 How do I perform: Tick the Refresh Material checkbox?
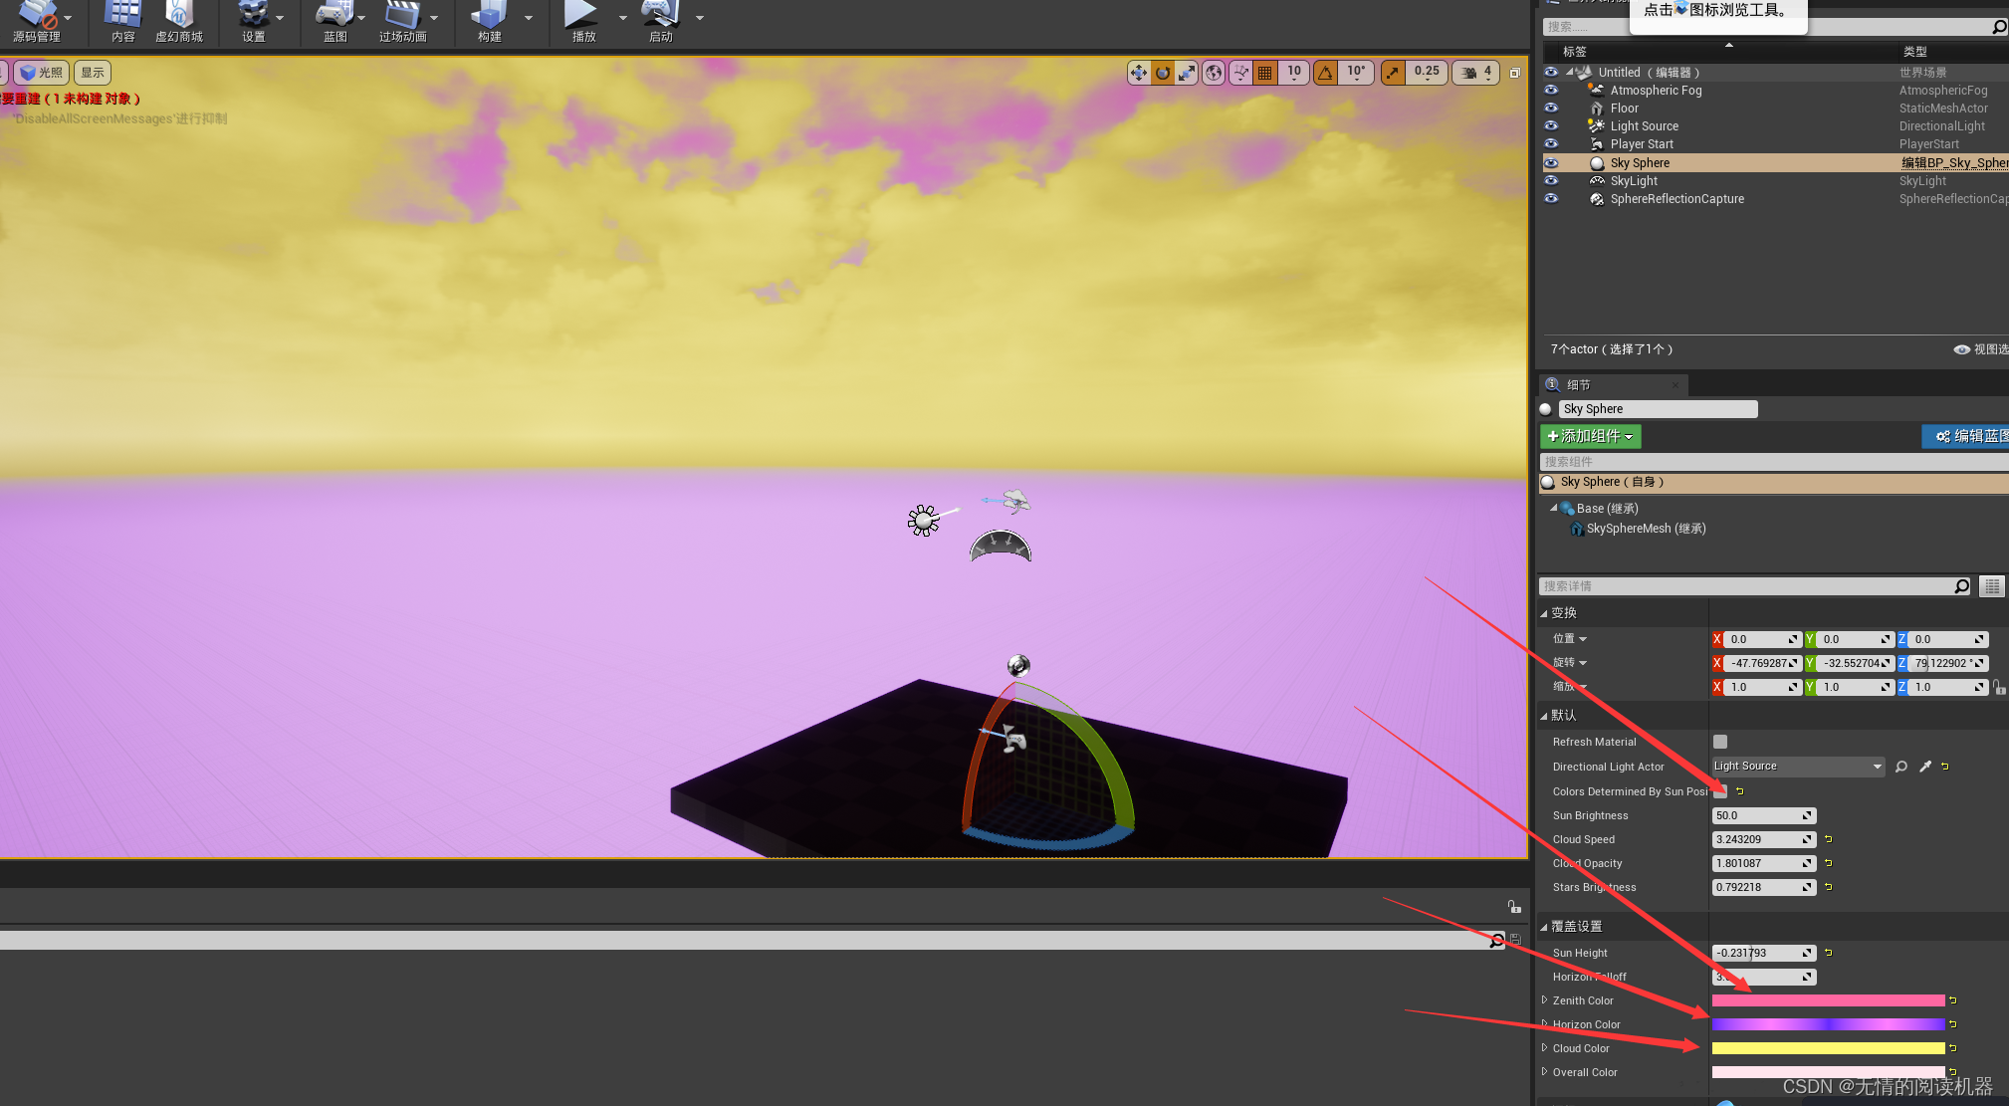click(1720, 742)
